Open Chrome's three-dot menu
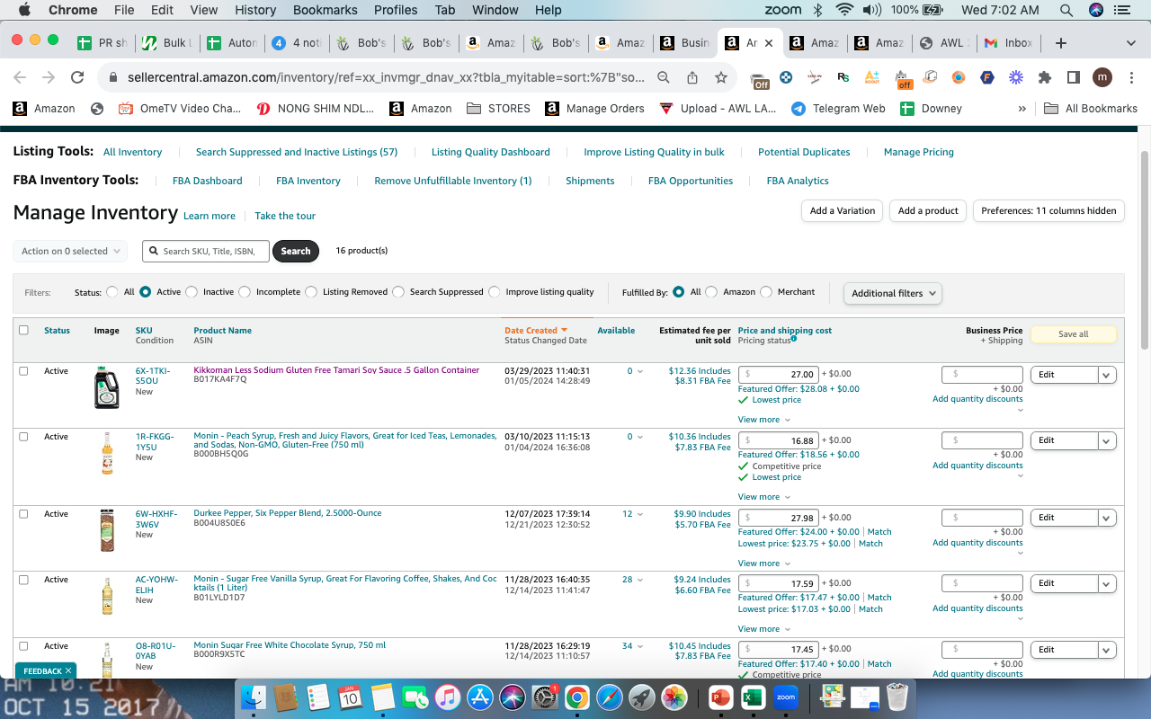Screen dimensions: 1151x719 tap(1130, 77)
